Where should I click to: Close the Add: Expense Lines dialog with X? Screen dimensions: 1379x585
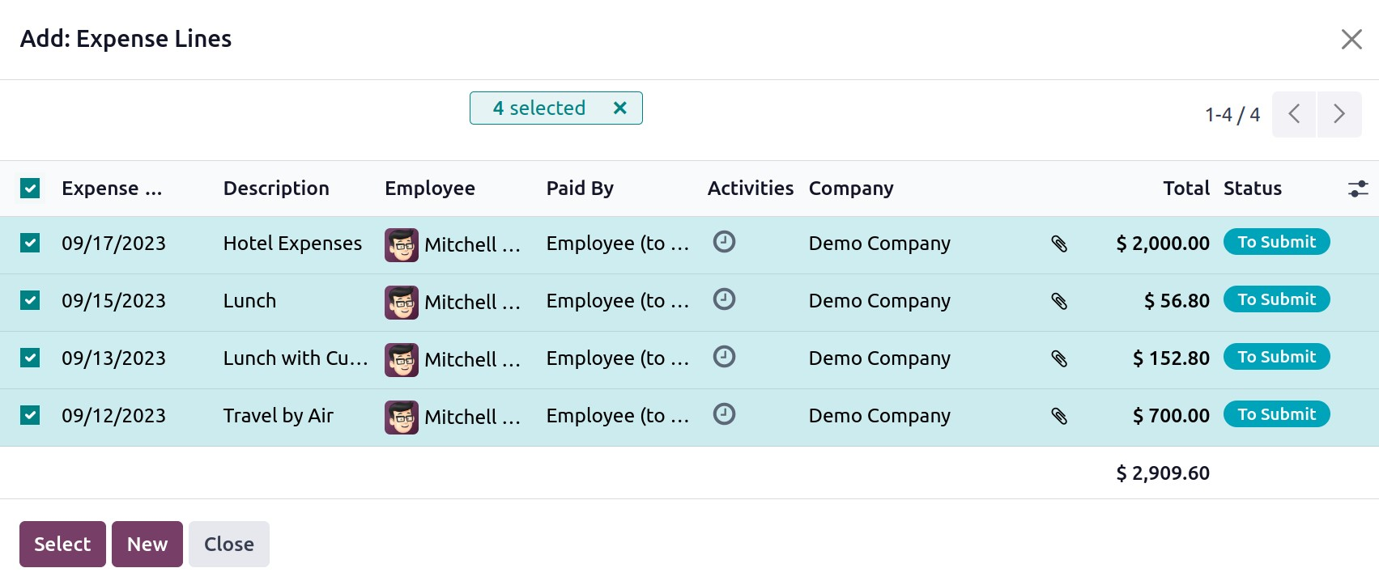(x=1351, y=39)
